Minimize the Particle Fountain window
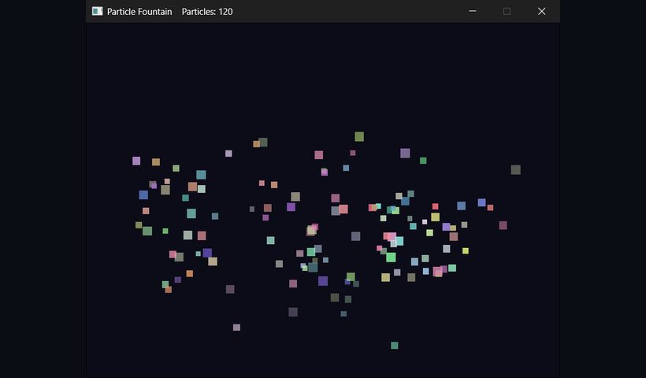The image size is (646, 378). [473, 11]
